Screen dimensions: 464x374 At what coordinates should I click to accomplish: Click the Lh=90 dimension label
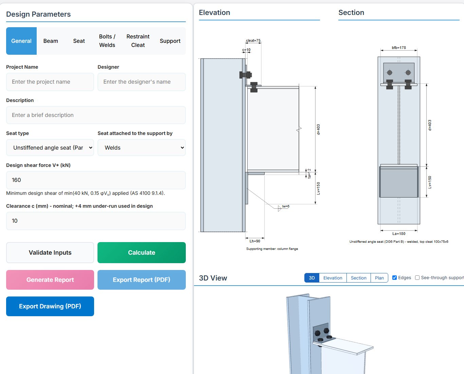pos(255,241)
